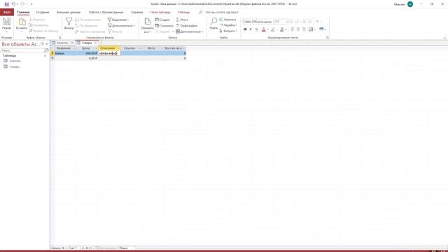Save the database via quick access toolbar
Screen dimensions: 448x252
coord(6,4)
